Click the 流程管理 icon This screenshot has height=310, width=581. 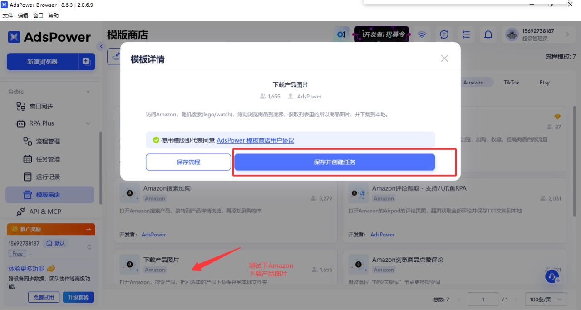pyautogui.click(x=28, y=141)
